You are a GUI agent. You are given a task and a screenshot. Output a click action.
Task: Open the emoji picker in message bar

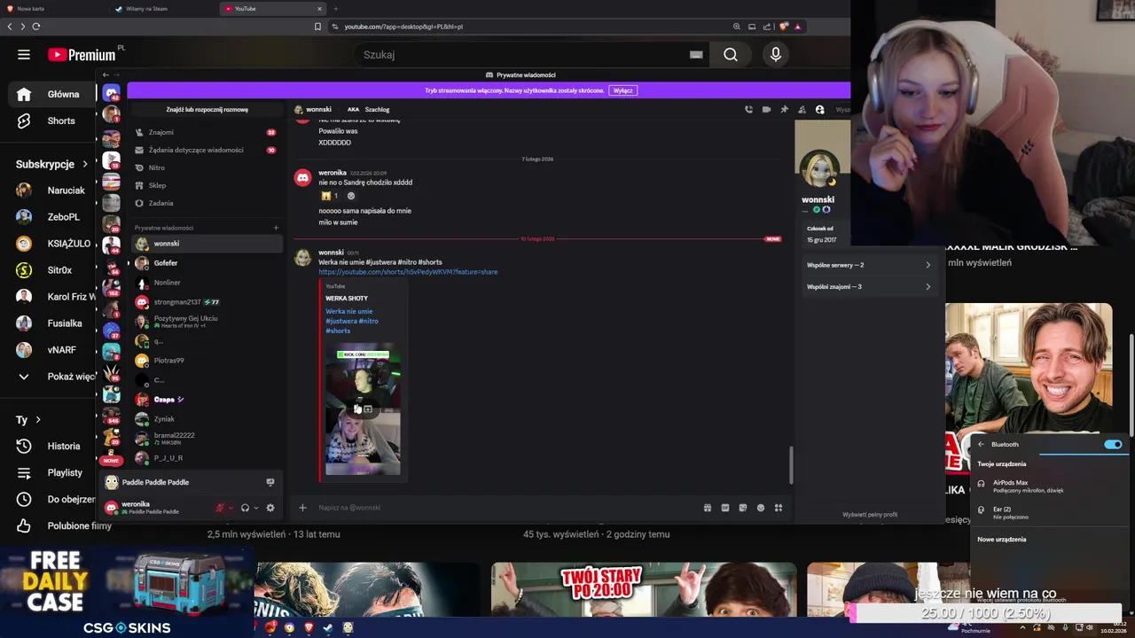(761, 508)
